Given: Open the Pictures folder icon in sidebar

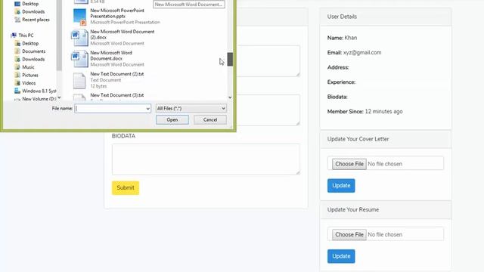Looking at the screenshot, I should click(x=17, y=75).
